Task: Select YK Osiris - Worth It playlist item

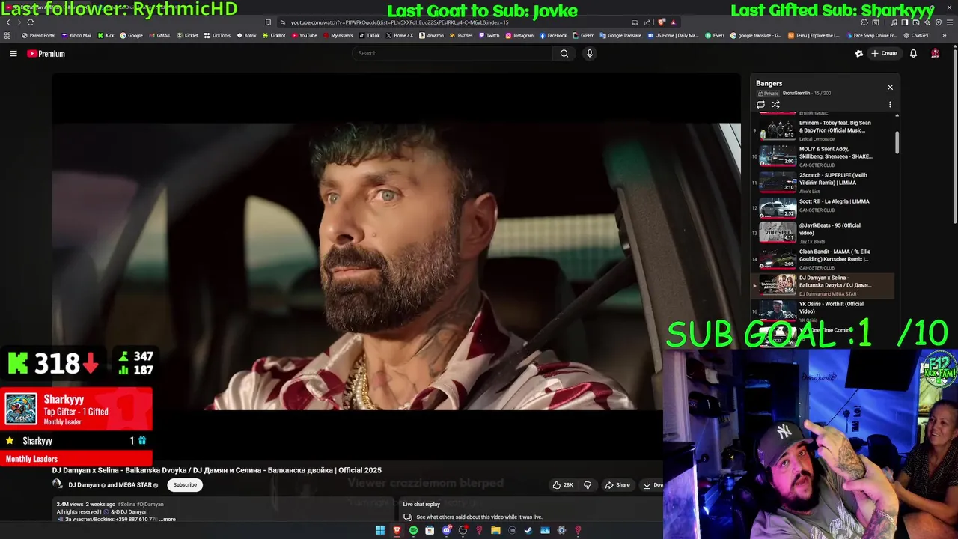Action: tap(823, 311)
